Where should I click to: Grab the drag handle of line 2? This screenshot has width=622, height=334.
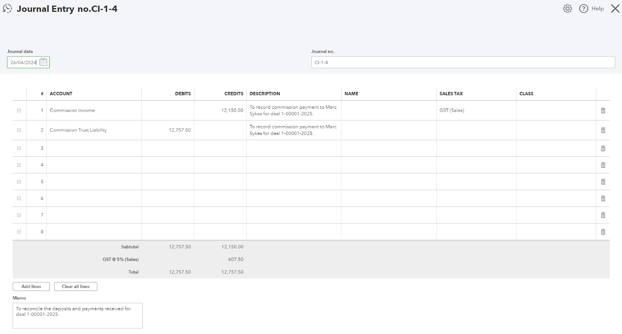pos(19,130)
